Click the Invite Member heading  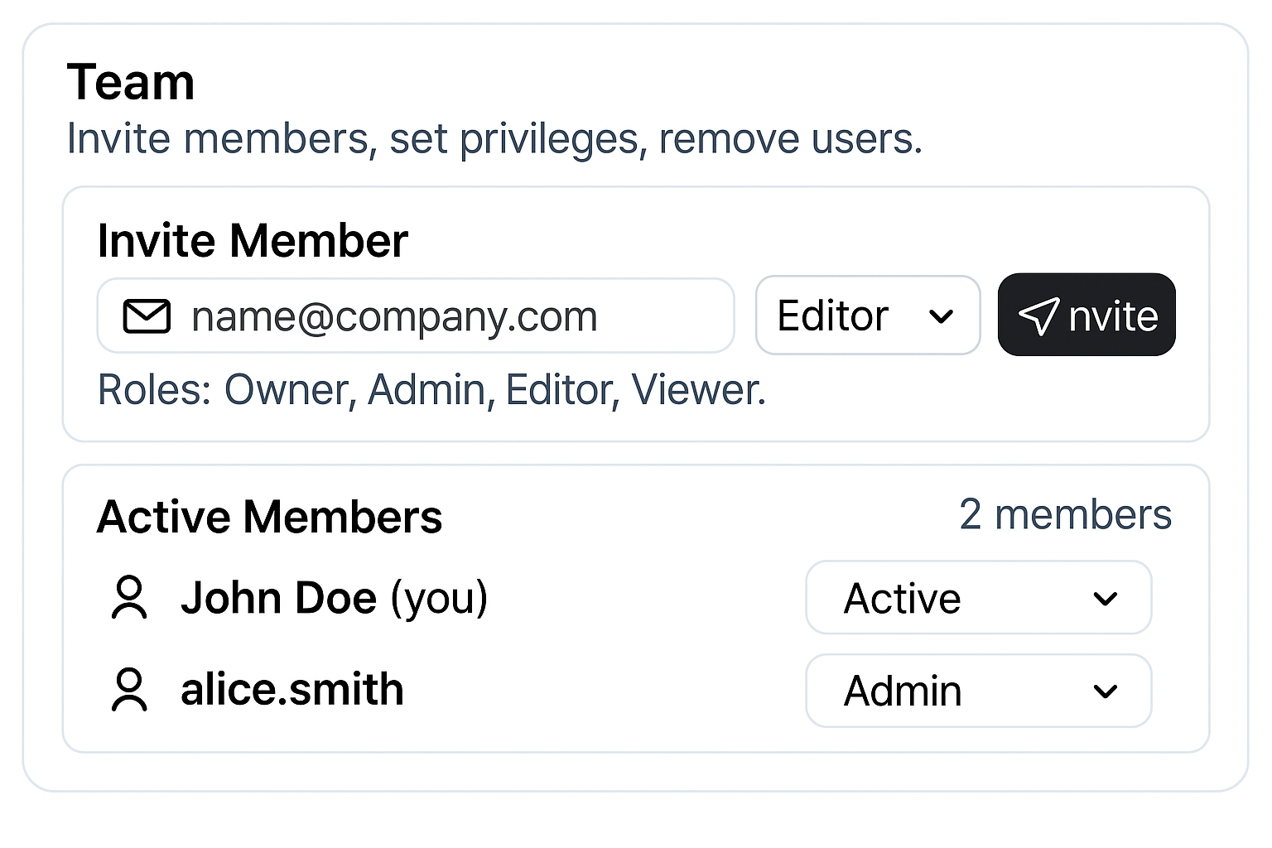(253, 241)
